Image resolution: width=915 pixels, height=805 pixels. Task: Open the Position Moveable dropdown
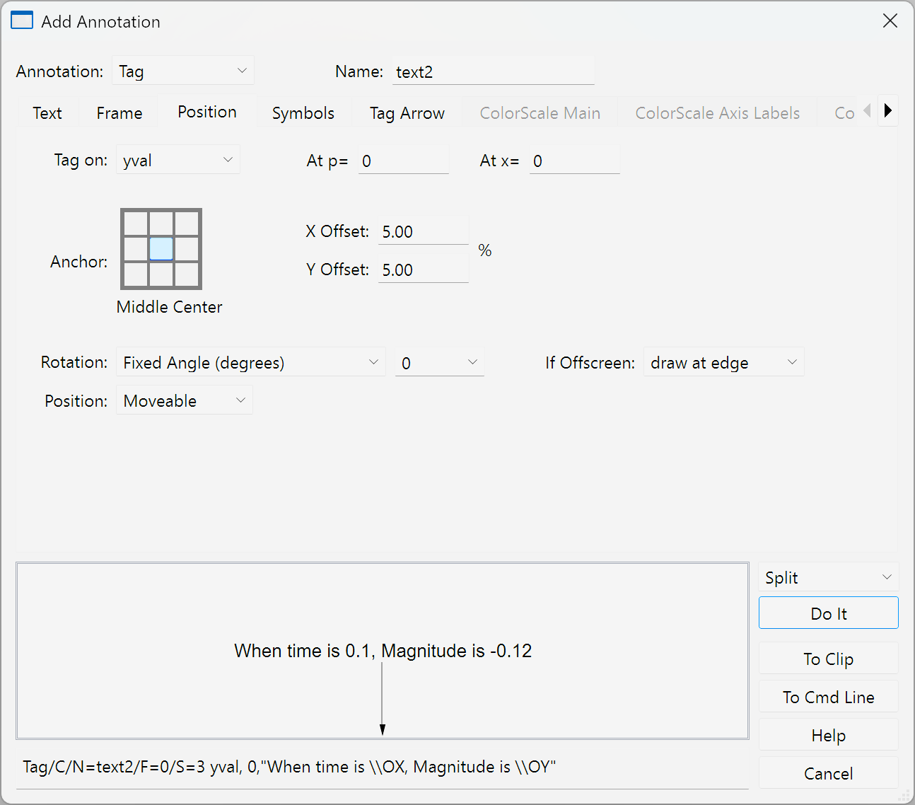(184, 401)
